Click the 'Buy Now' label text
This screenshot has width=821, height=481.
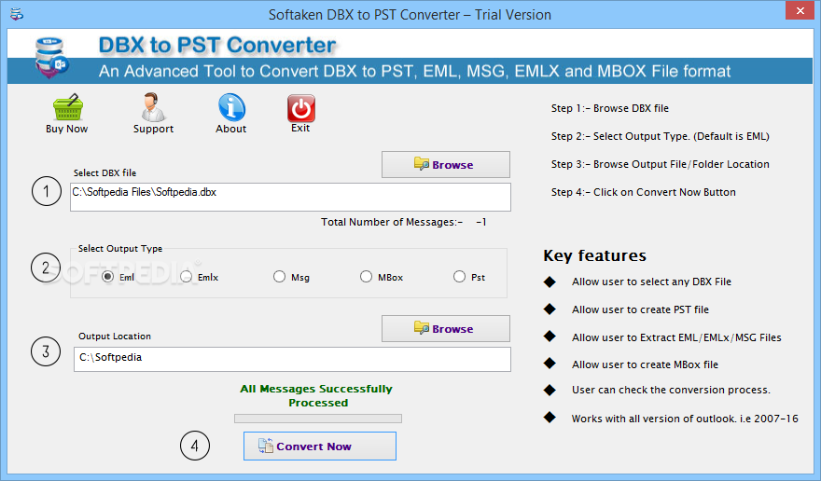coord(66,129)
